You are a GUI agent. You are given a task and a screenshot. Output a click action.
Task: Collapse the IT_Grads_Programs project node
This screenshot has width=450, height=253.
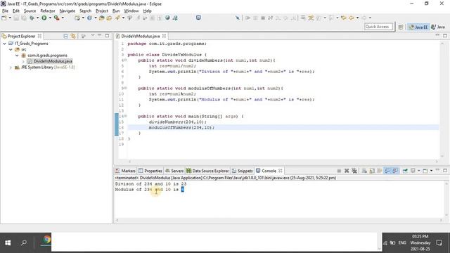point(5,44)
